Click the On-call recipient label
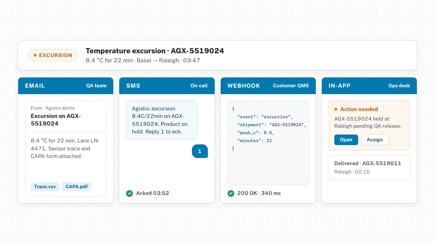 199,86
